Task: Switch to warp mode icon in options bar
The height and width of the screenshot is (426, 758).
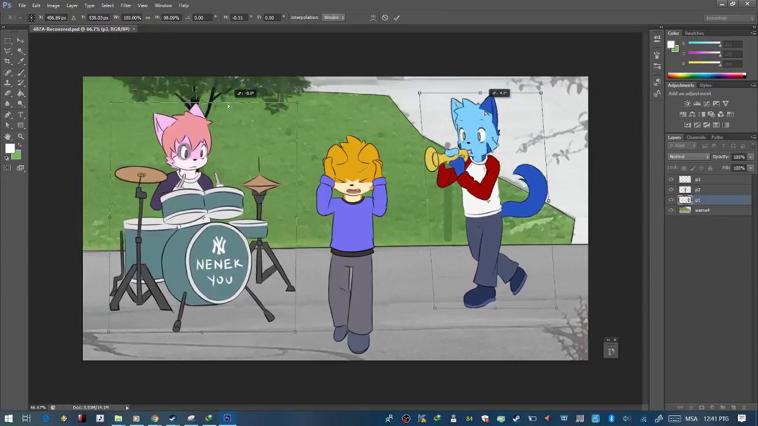Action: (x=373, y=18)
